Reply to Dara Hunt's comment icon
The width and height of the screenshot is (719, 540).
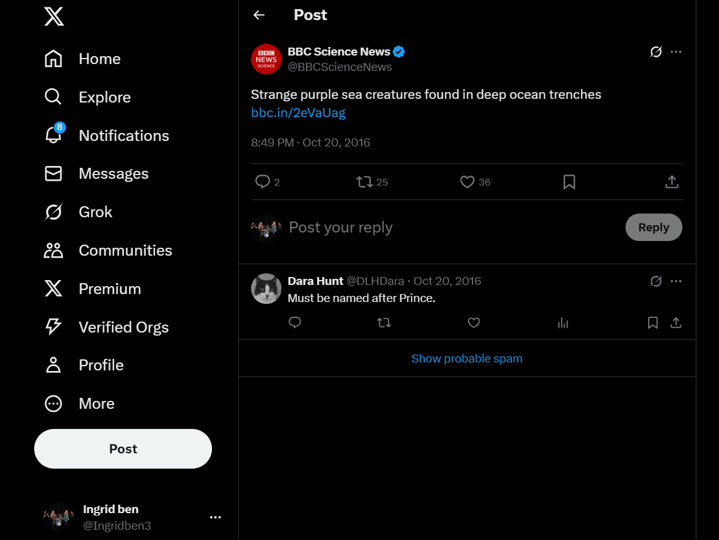[x=295, y=322]
